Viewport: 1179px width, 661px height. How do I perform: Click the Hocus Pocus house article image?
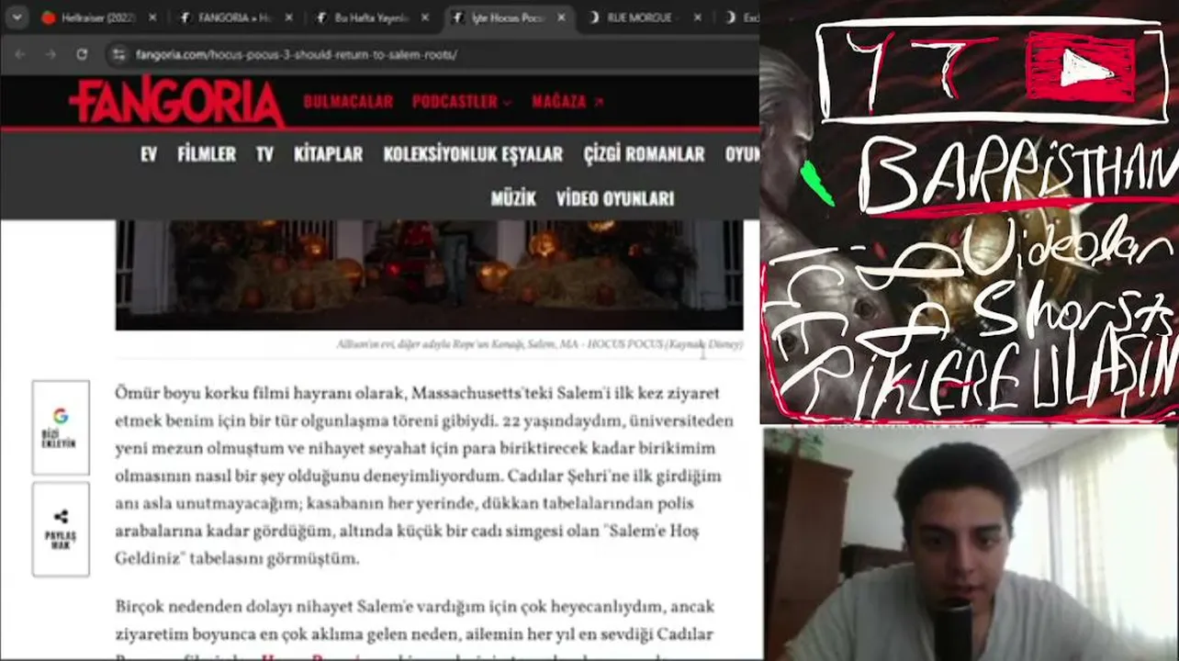[429, 274]
